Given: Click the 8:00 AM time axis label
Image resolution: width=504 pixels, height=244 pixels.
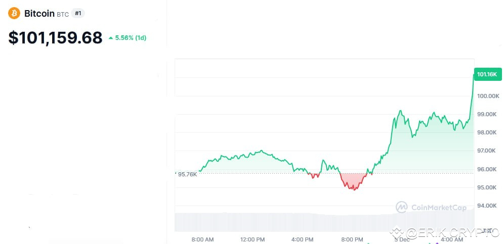Looking at the screenshot, I should pos(202,239).
